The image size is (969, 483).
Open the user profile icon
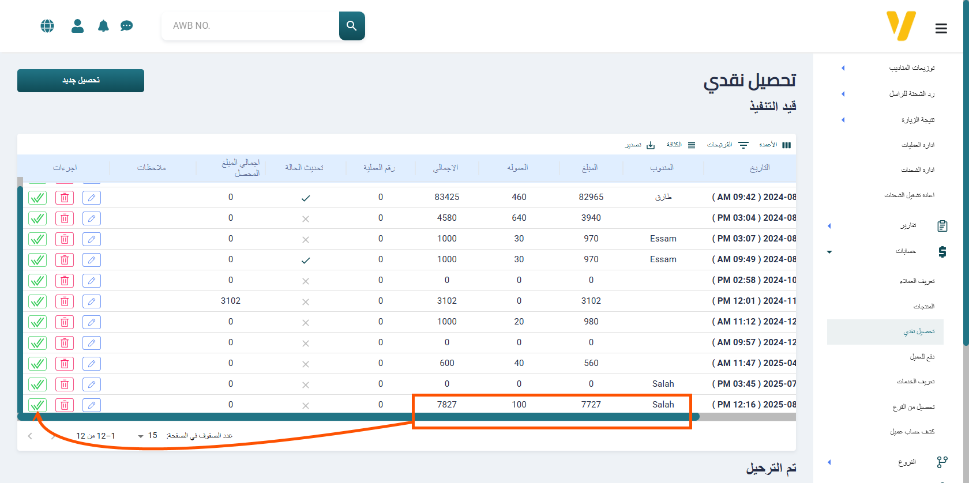click(x=77, y=26)
